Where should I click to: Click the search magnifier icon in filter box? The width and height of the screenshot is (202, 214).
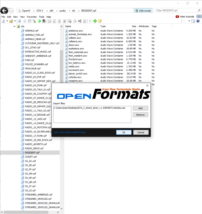pyautogui.click(x=199, y=10)
